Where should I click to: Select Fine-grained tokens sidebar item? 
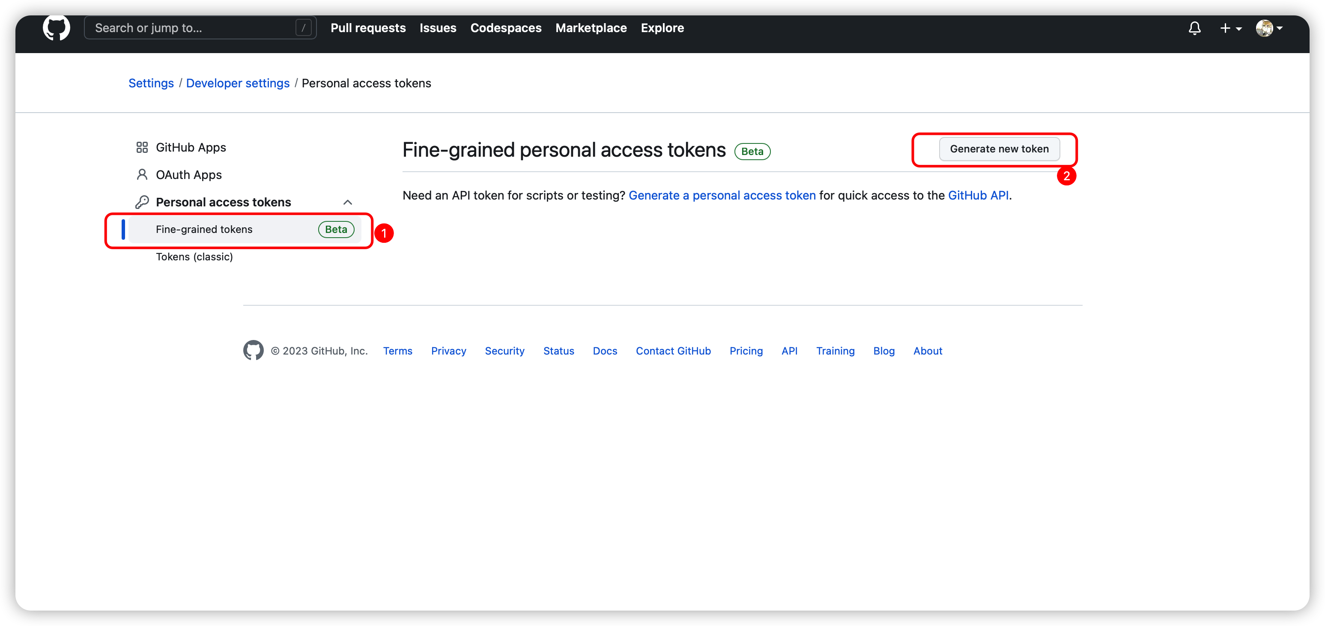pyautogui.click(x=204, y=230)
